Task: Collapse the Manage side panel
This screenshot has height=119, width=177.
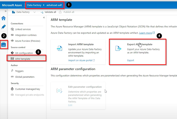Action: [44, 17]
